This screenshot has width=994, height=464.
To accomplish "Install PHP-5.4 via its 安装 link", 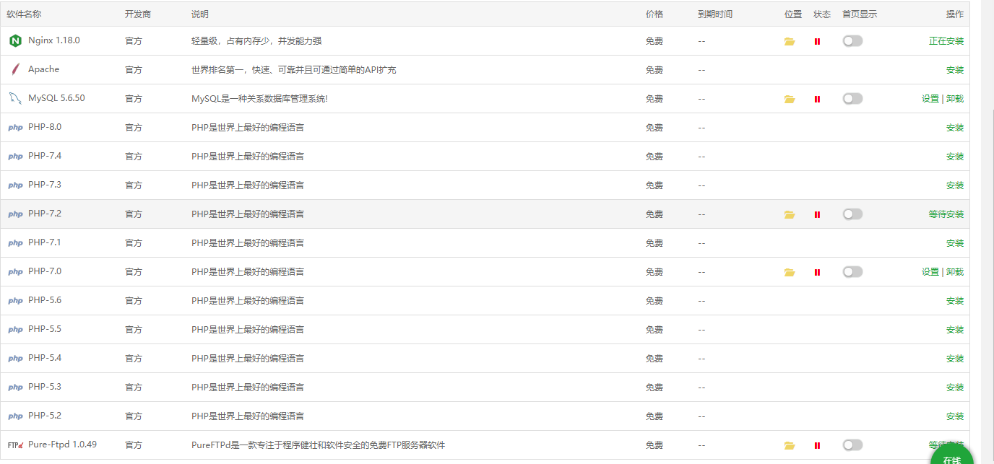I will click(955, 359).
